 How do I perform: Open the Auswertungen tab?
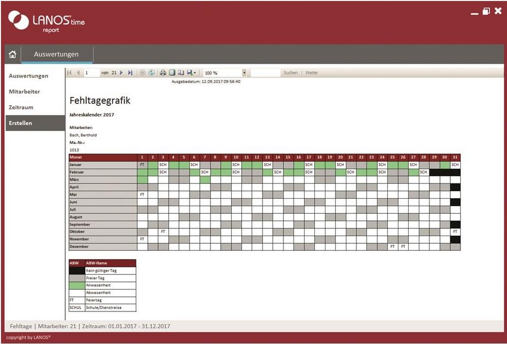(56, 54)
